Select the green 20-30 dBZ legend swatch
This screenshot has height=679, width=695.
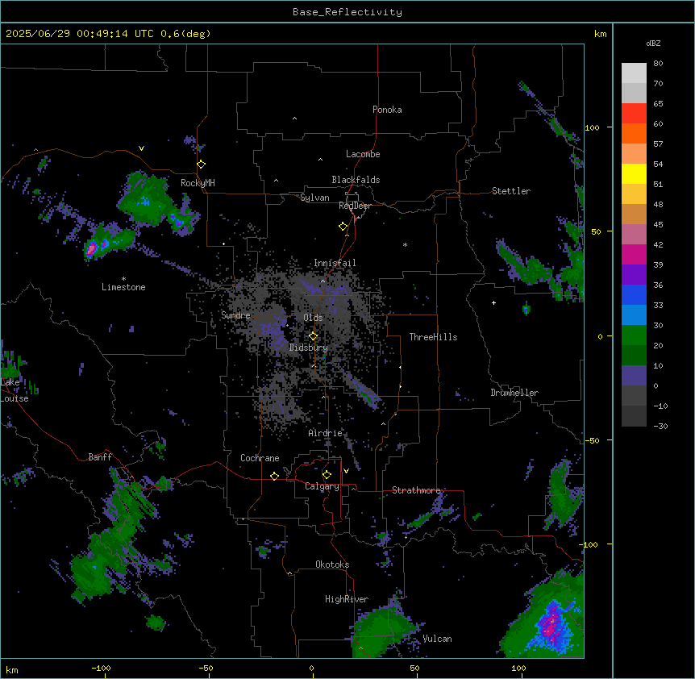[x=634, y=335]
